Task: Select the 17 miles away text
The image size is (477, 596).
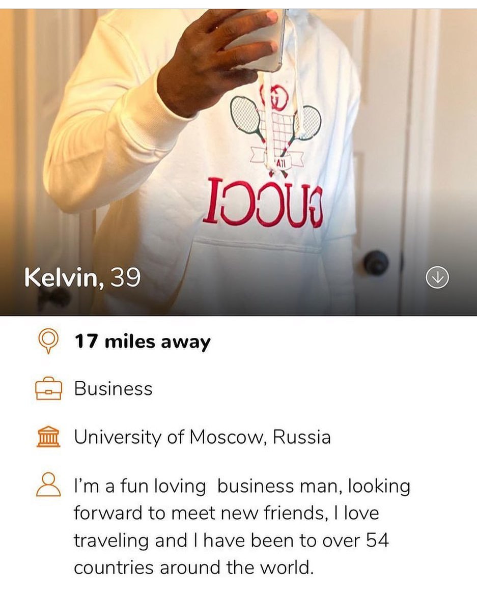Action: 142,342
